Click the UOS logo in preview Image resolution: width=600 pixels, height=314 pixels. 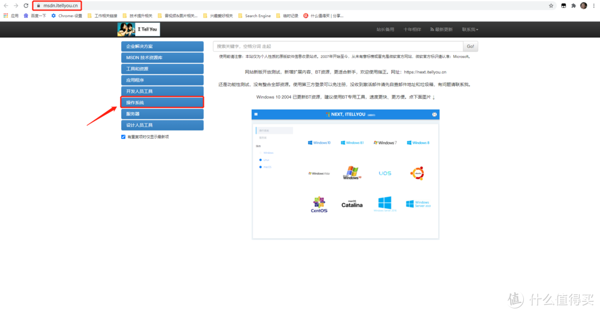(x=385, y=174)
